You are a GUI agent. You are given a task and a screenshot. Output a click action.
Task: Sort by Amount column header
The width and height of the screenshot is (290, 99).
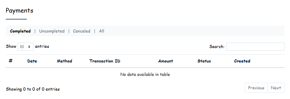coord(166,61)
